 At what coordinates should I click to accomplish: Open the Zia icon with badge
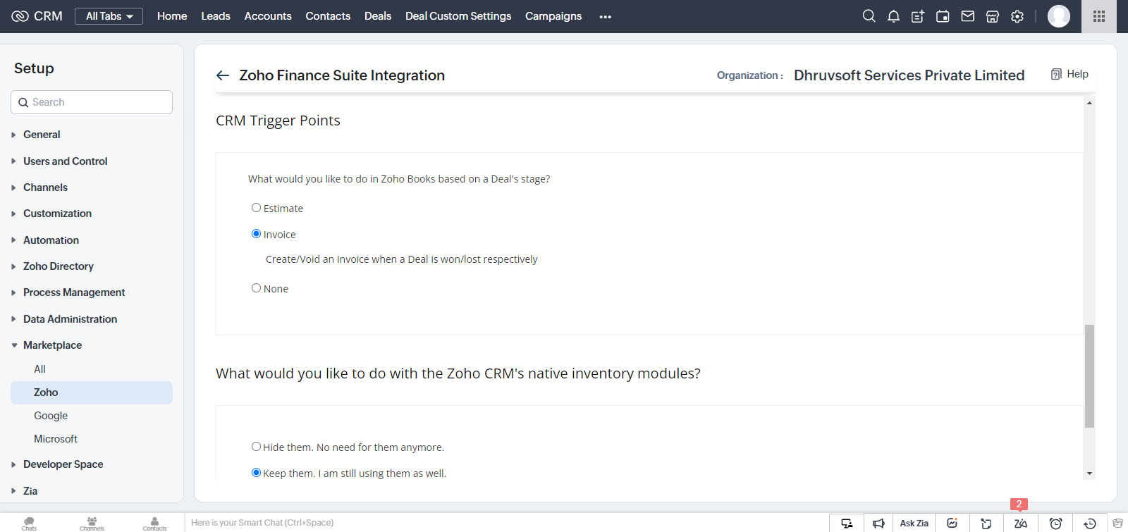[1020, 523]
